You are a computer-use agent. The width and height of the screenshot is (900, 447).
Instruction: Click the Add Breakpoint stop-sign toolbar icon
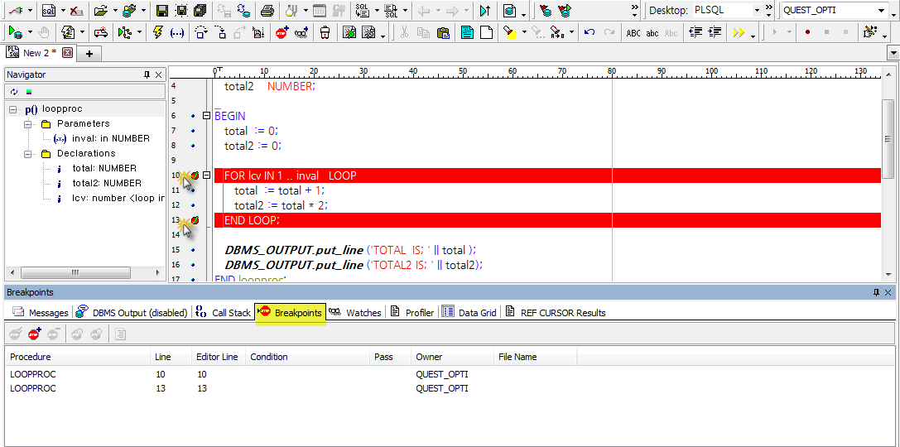point(282,32)
